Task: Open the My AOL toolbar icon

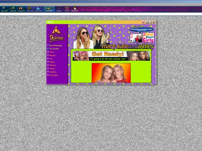Action: point(13,9)
